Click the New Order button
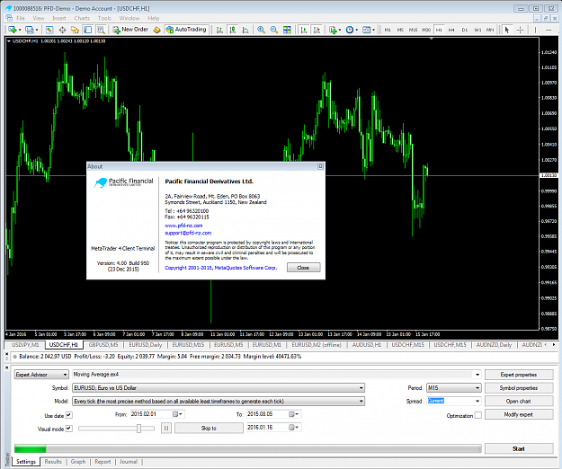This screenshot has width=562, height=469. (x=130, y=30)
